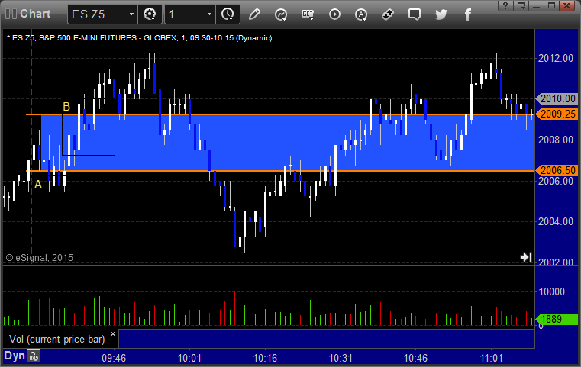This screenshot has width=581, height=367.
Task: Toggle the time scale lock icon
Action: click(x=34, y=356)
